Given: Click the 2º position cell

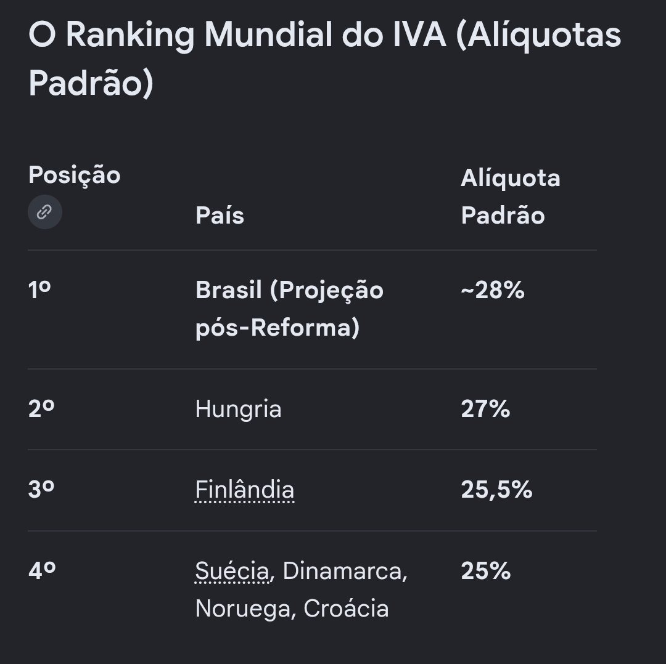Looking at the screenshot, I should point(41,409).
